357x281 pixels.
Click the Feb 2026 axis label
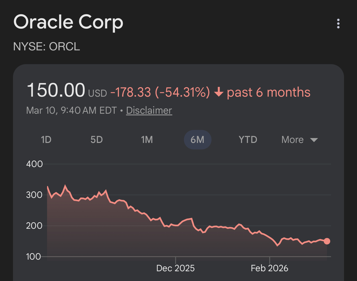[269, 268]
